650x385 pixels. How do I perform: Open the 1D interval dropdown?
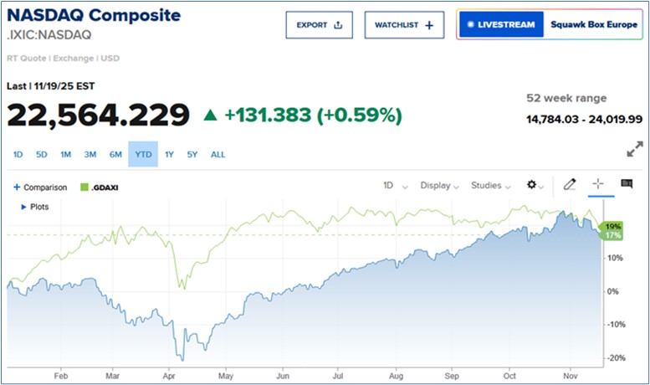tap(395, 186)
